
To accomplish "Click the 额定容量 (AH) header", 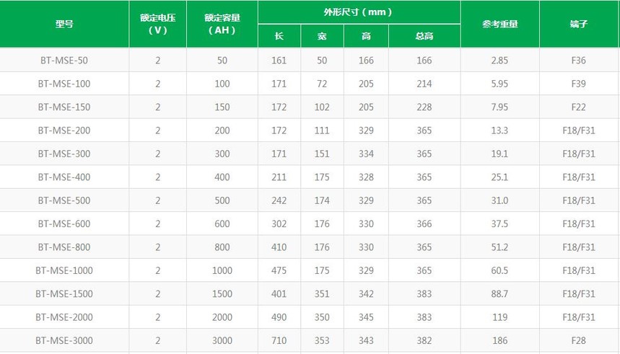I will (222, 24).
